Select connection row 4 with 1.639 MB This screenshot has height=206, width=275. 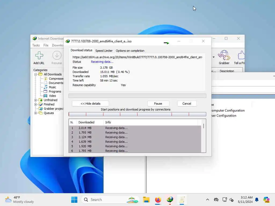click(x=135, y=142)
